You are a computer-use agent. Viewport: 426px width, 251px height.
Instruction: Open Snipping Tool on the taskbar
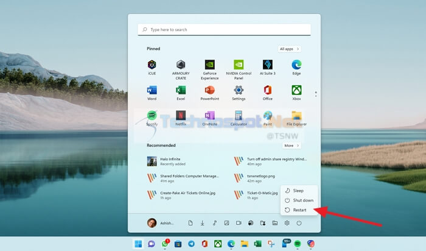(271, 244)
